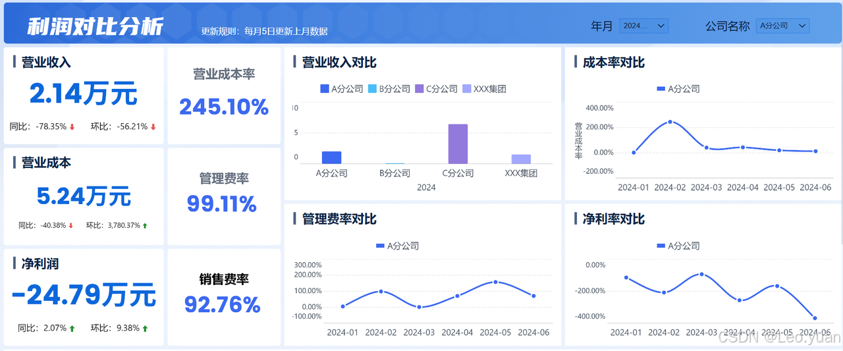Click the 营业成本 card heading
Image resolution: width=843 pixels, height=351 pixels.
click(x=46, y=162)
